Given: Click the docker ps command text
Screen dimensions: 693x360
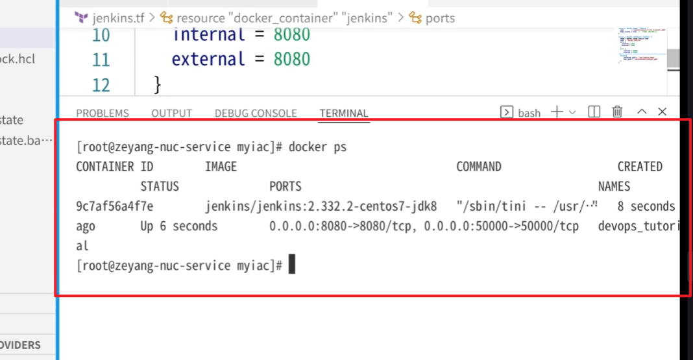Looking at the screenshot, I should tap(317, 147).
